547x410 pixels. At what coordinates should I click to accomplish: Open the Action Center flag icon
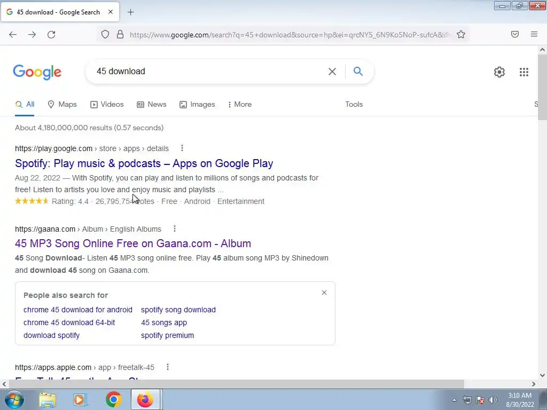click(x=480, y=400)
